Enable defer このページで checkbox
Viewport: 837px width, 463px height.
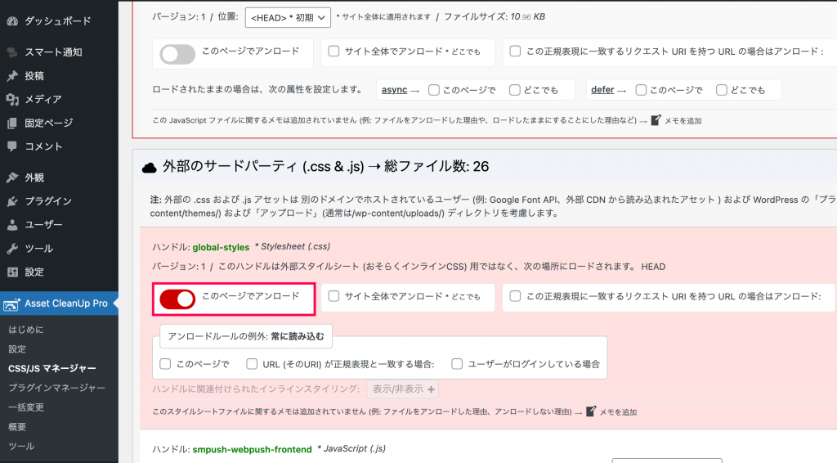(x=641, y=90)
